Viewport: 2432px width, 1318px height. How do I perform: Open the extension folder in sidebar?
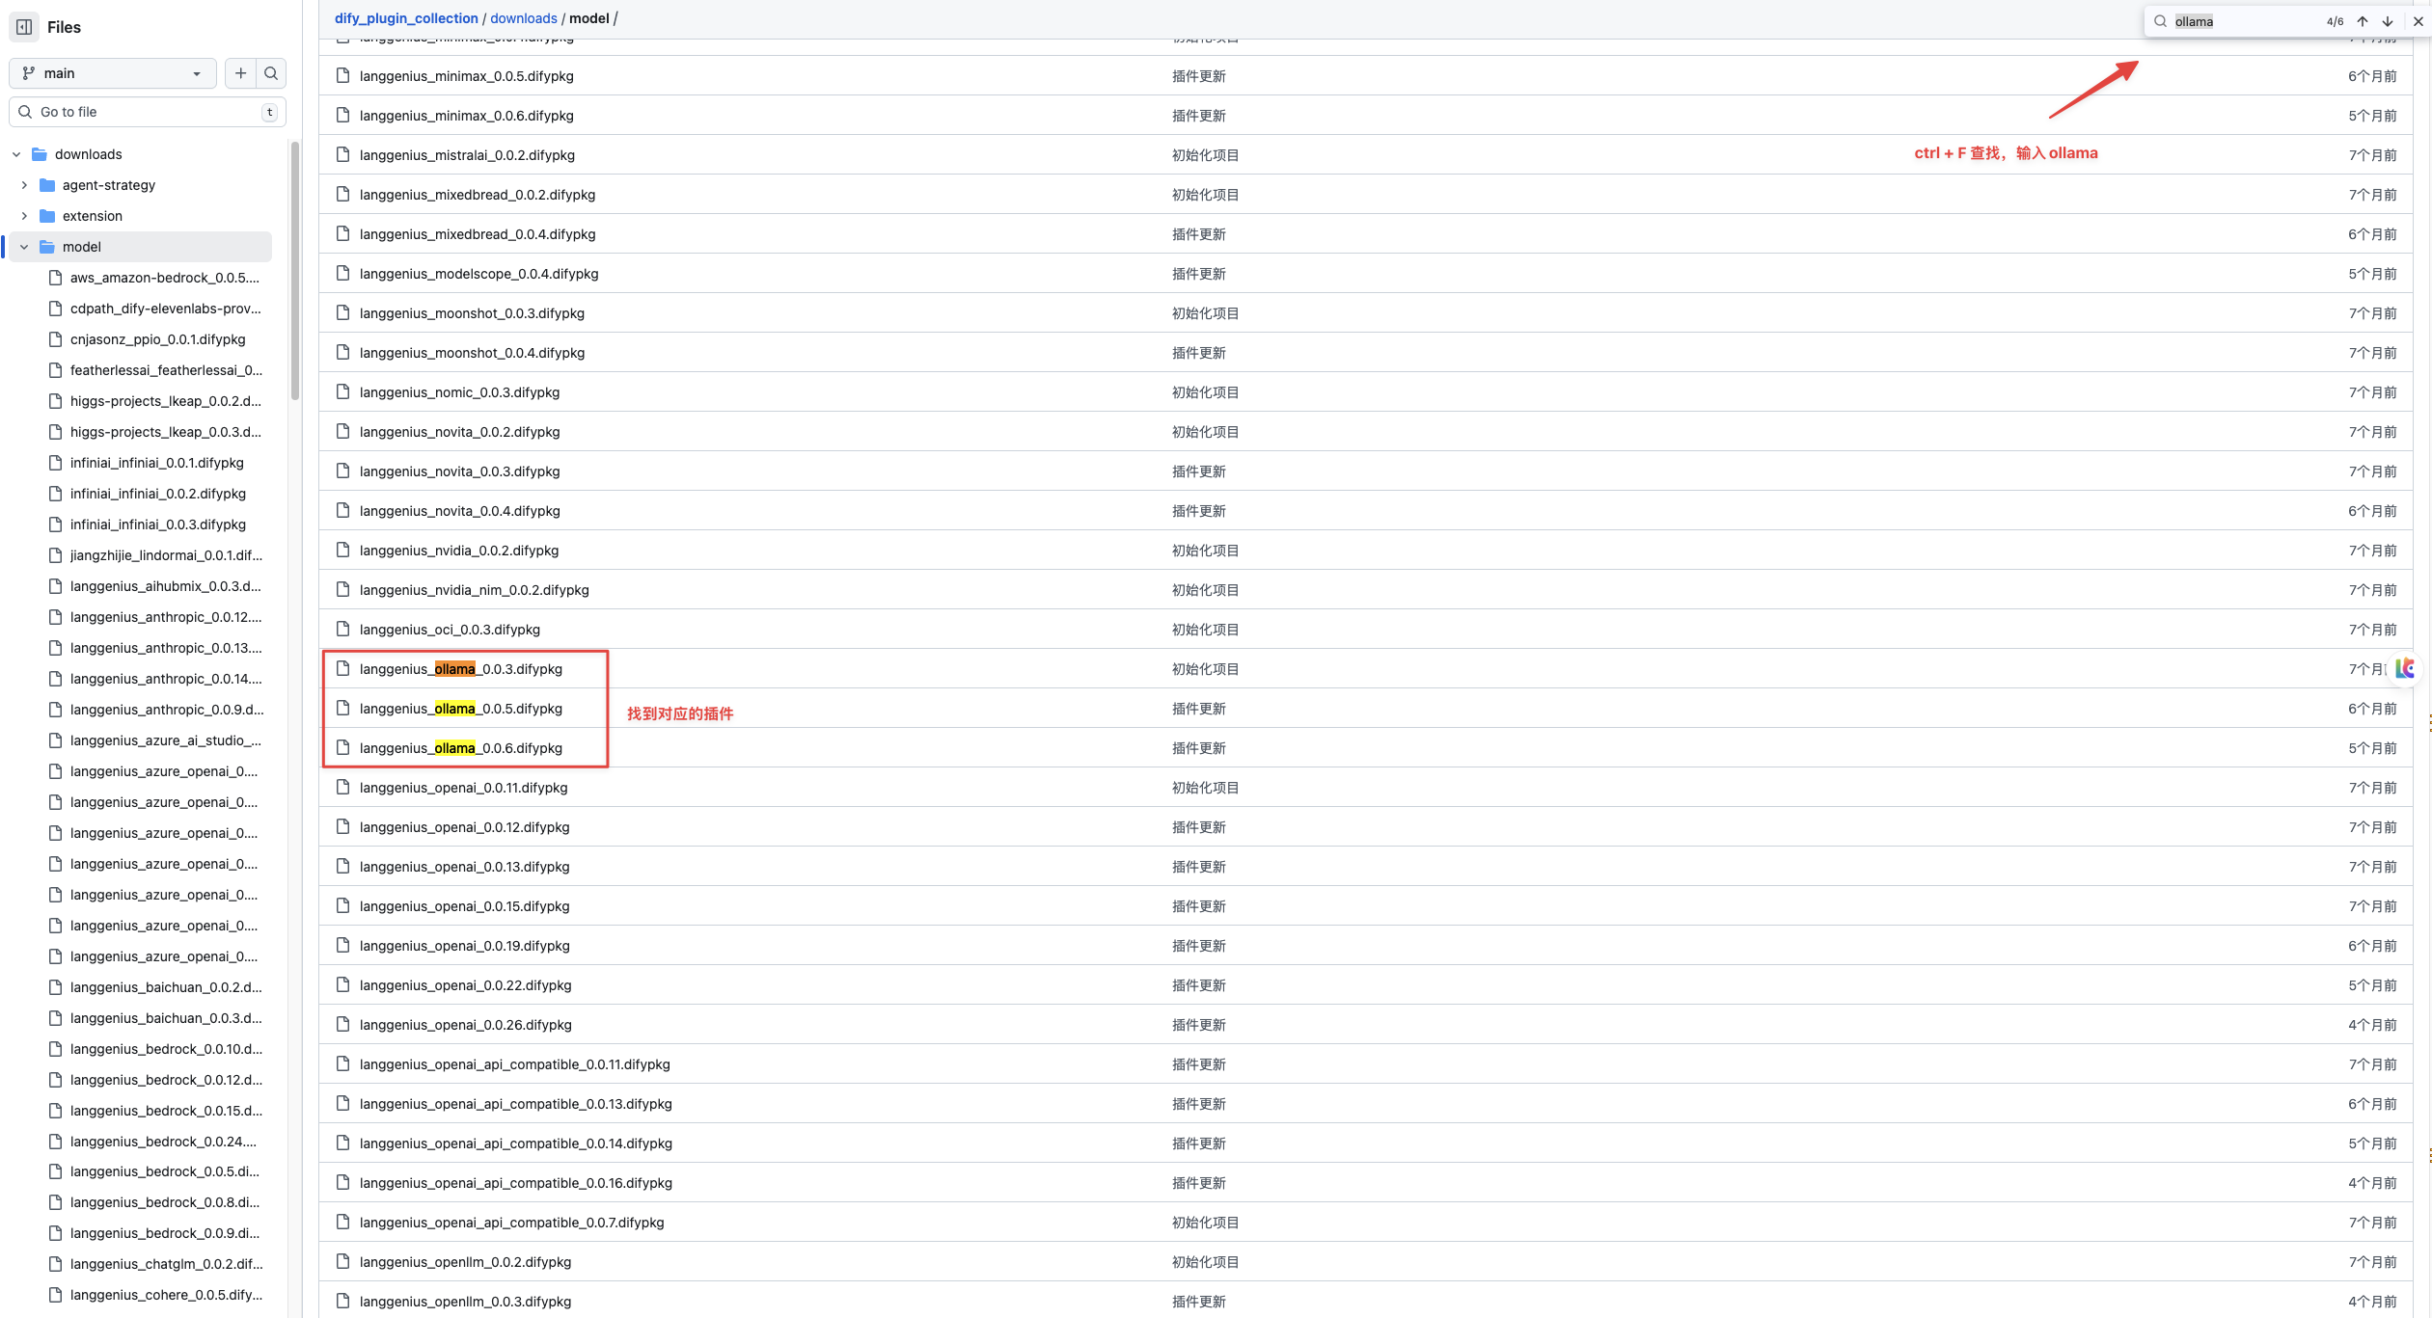pyautogui.click(x=93, y=216)
